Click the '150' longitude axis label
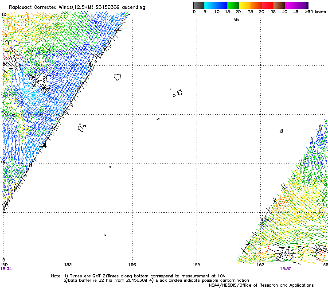 pos(4,265)
